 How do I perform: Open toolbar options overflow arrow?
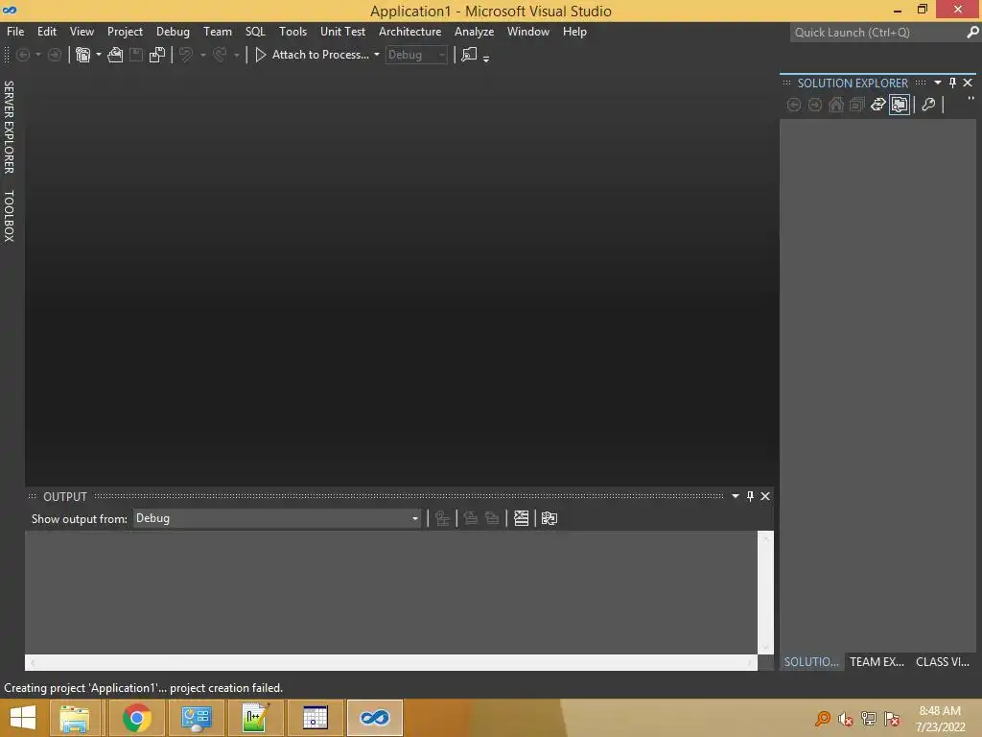point(486,59)
